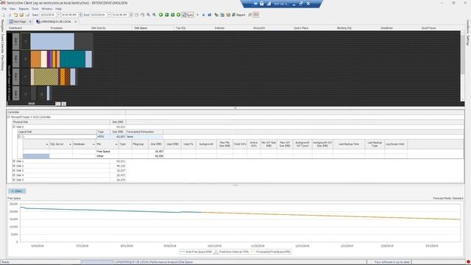This screenshot has width=471, height=265.
Task: Adjust the Start time spinner
Action: point(80,15)
